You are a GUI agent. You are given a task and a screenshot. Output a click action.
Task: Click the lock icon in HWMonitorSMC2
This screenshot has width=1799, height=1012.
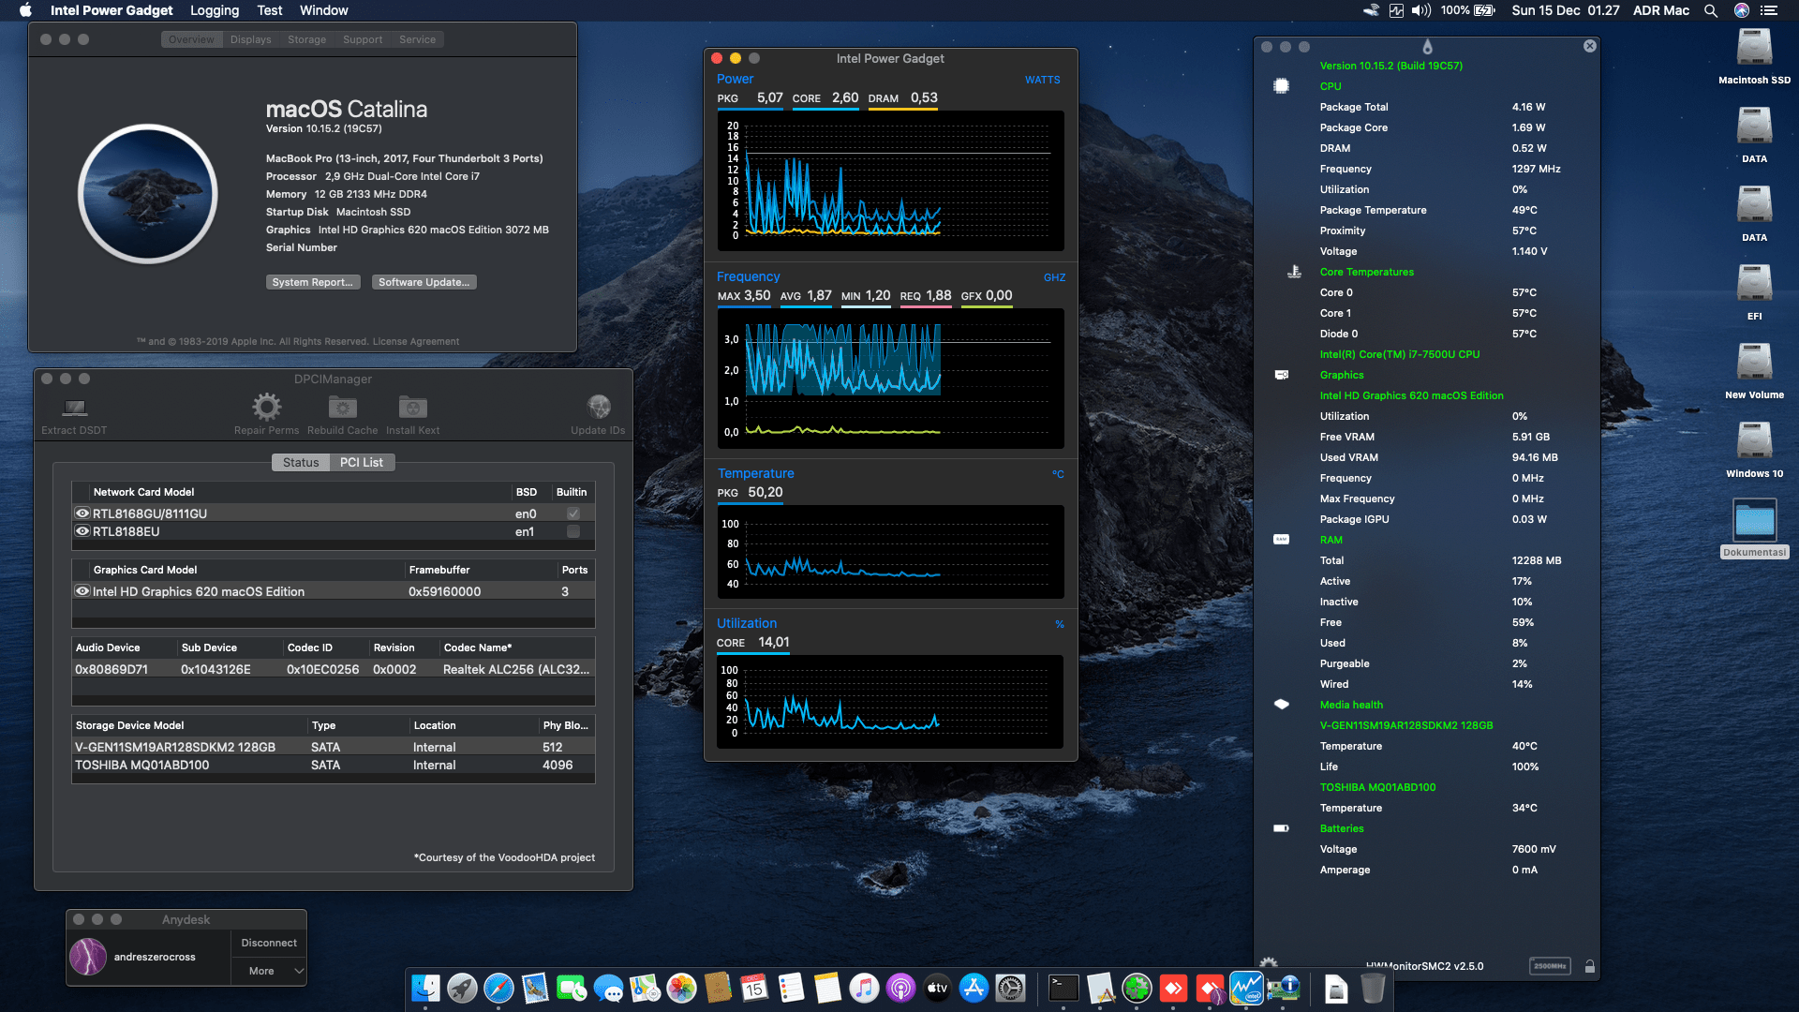[x=1590, y=965]
